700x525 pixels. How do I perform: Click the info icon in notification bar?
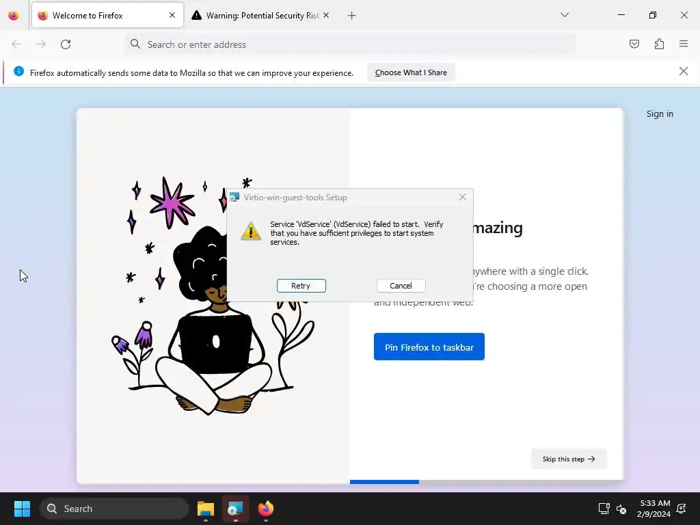click(x=18, y=71)
